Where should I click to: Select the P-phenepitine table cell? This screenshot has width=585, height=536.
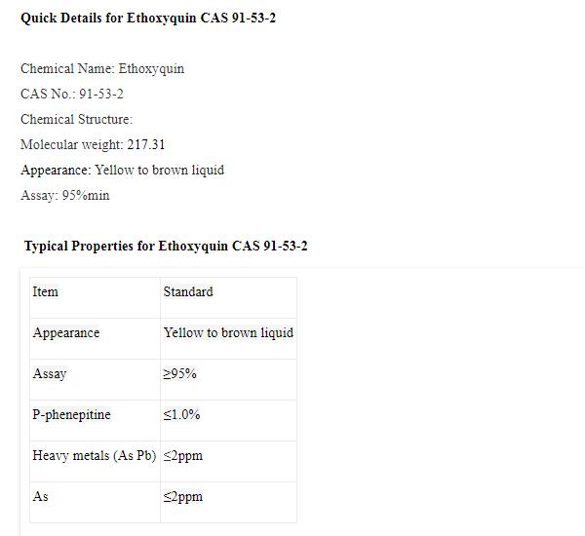[71, 414]
